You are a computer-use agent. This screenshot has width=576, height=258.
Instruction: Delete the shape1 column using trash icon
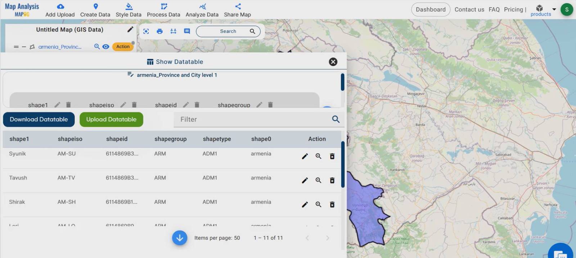coord(68,105)
